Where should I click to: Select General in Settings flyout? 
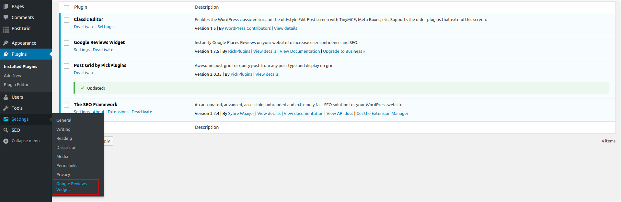[x=64, y=120]
